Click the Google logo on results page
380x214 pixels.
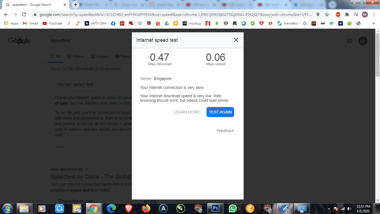pos(19,41)
